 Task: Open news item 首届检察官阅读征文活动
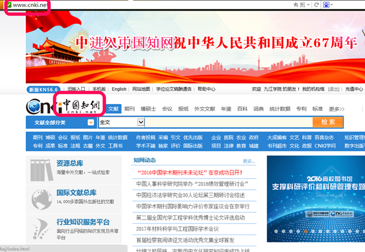[185, 240]
